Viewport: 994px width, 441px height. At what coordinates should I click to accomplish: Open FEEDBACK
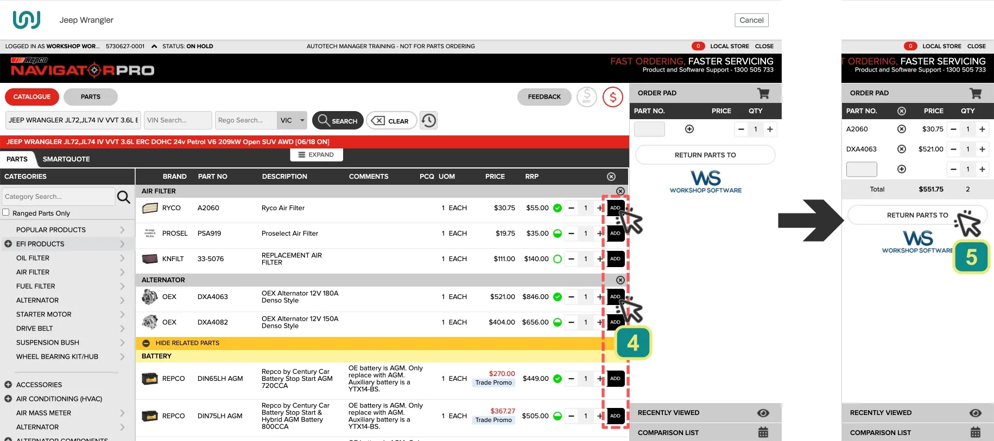[545, 97]
